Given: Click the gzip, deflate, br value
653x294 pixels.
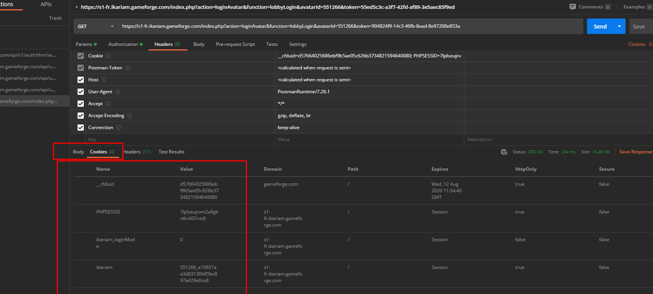Looking at the screenshot, I should (x=294, y=116).
